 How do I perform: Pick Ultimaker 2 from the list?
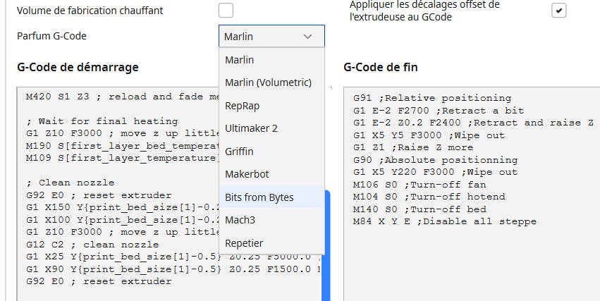(x=251, y=128)
